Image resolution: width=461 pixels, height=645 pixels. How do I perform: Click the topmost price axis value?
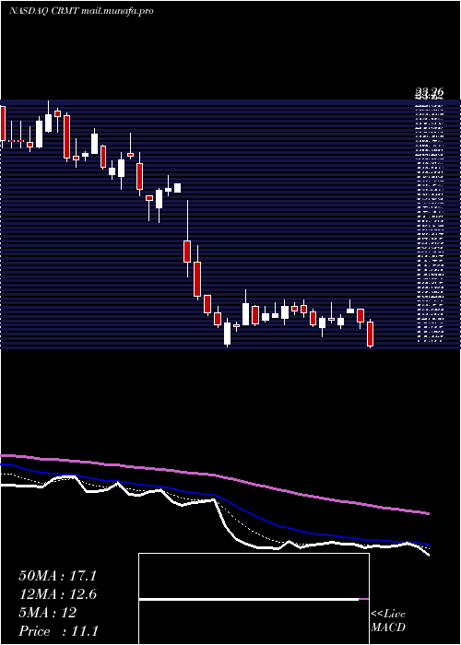429,93
